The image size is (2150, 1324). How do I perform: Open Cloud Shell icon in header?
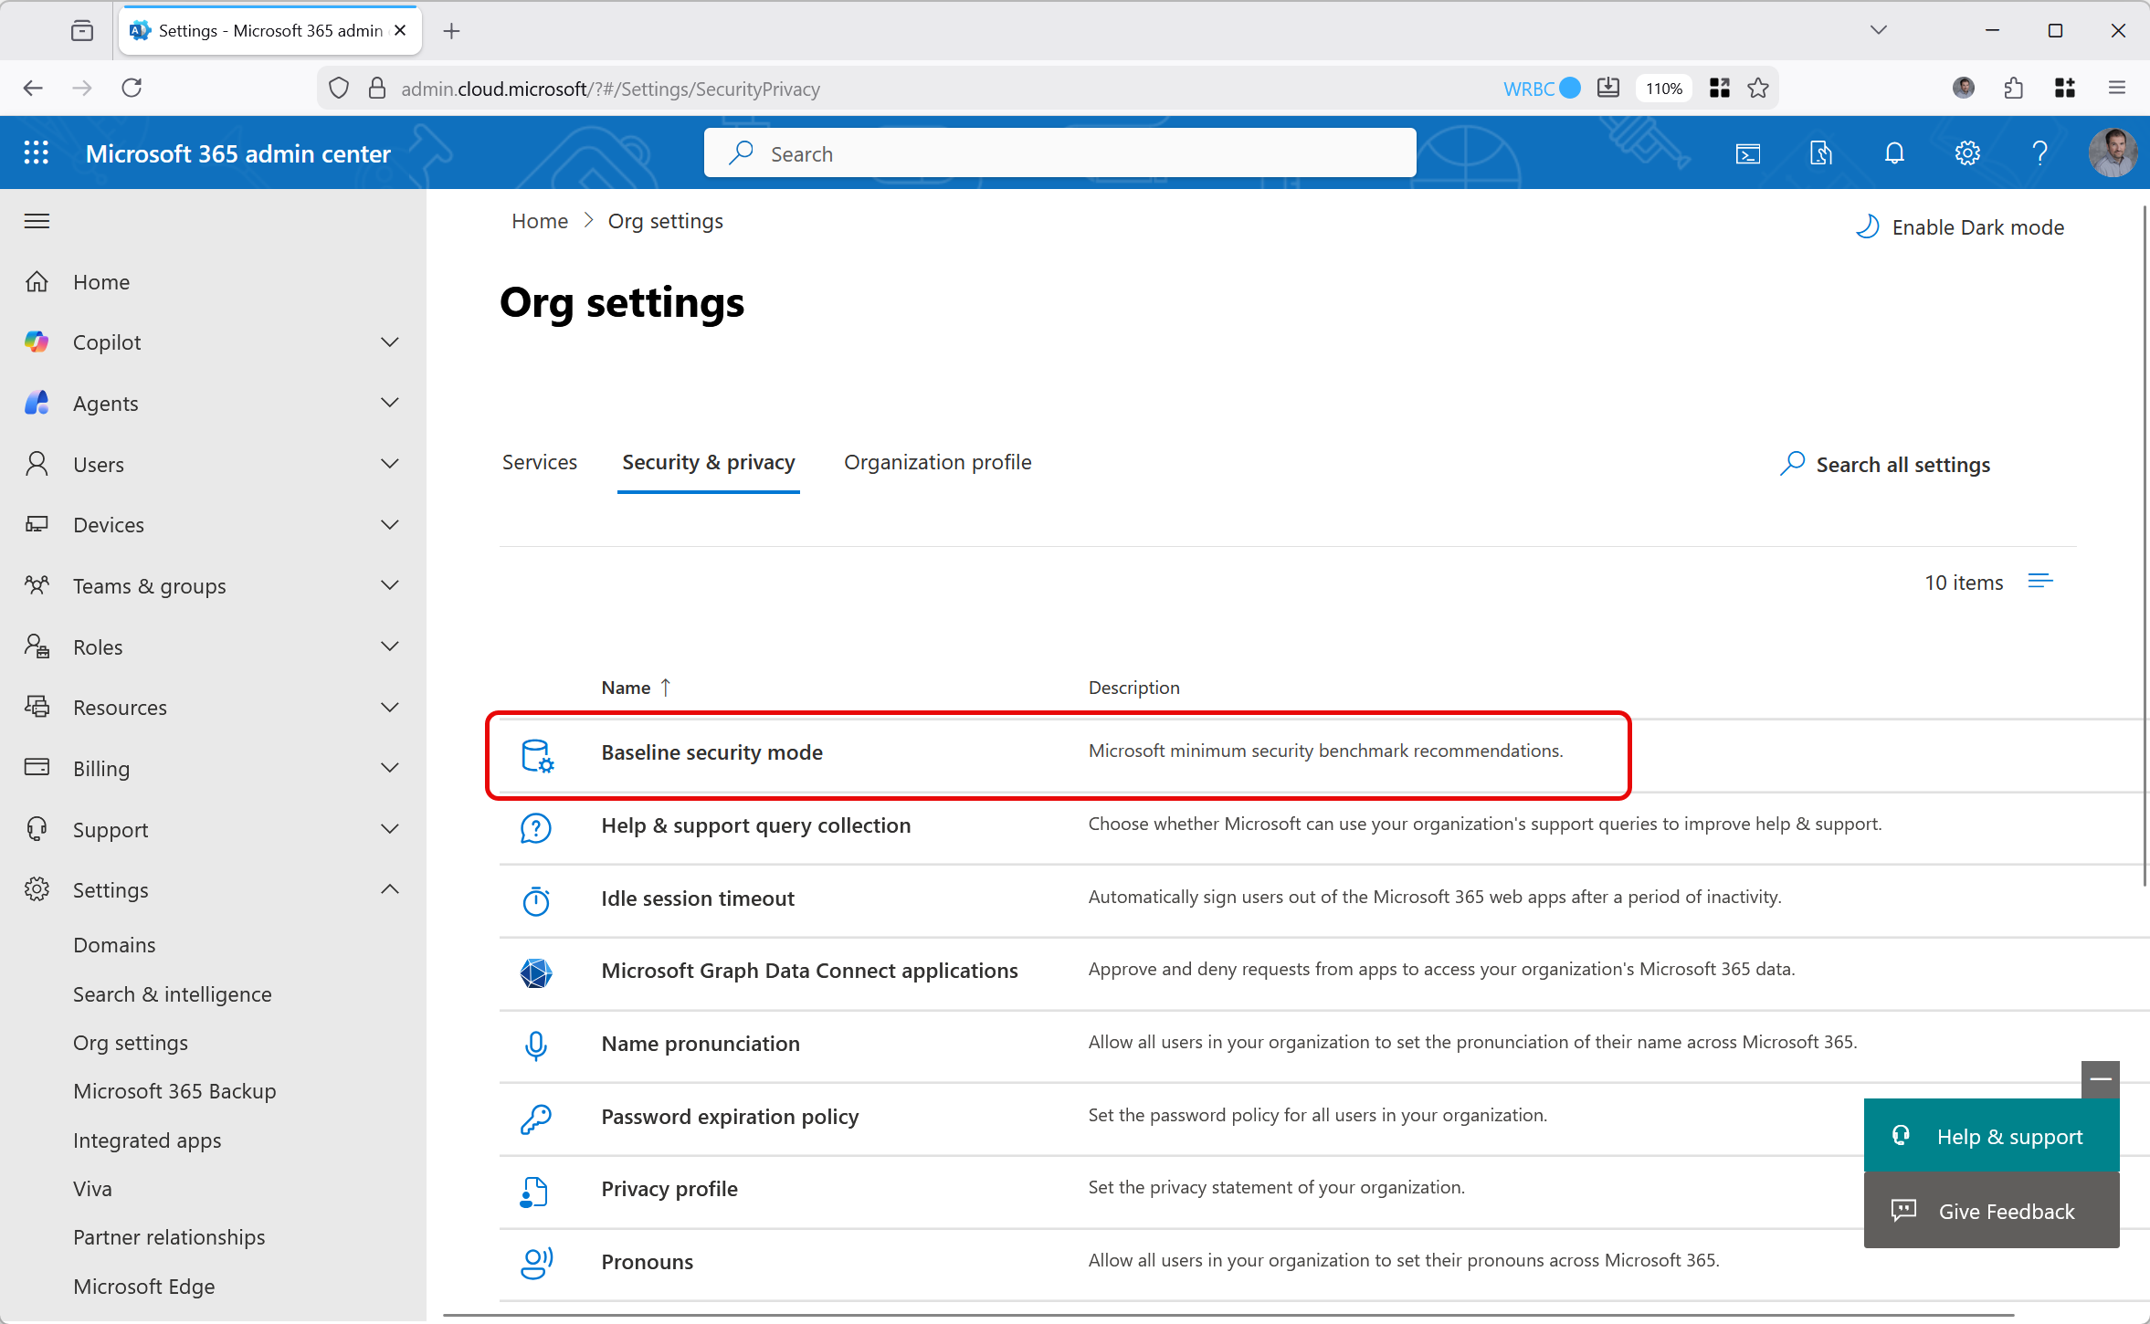(x=1747, y=153)
